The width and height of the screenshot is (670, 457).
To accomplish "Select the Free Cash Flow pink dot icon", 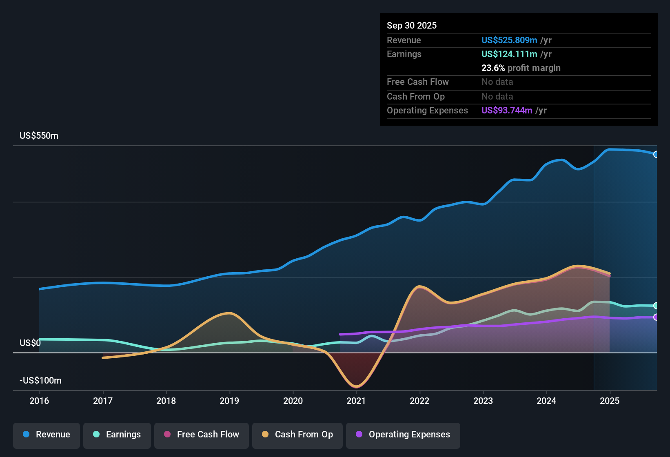I will coord(167,435).
